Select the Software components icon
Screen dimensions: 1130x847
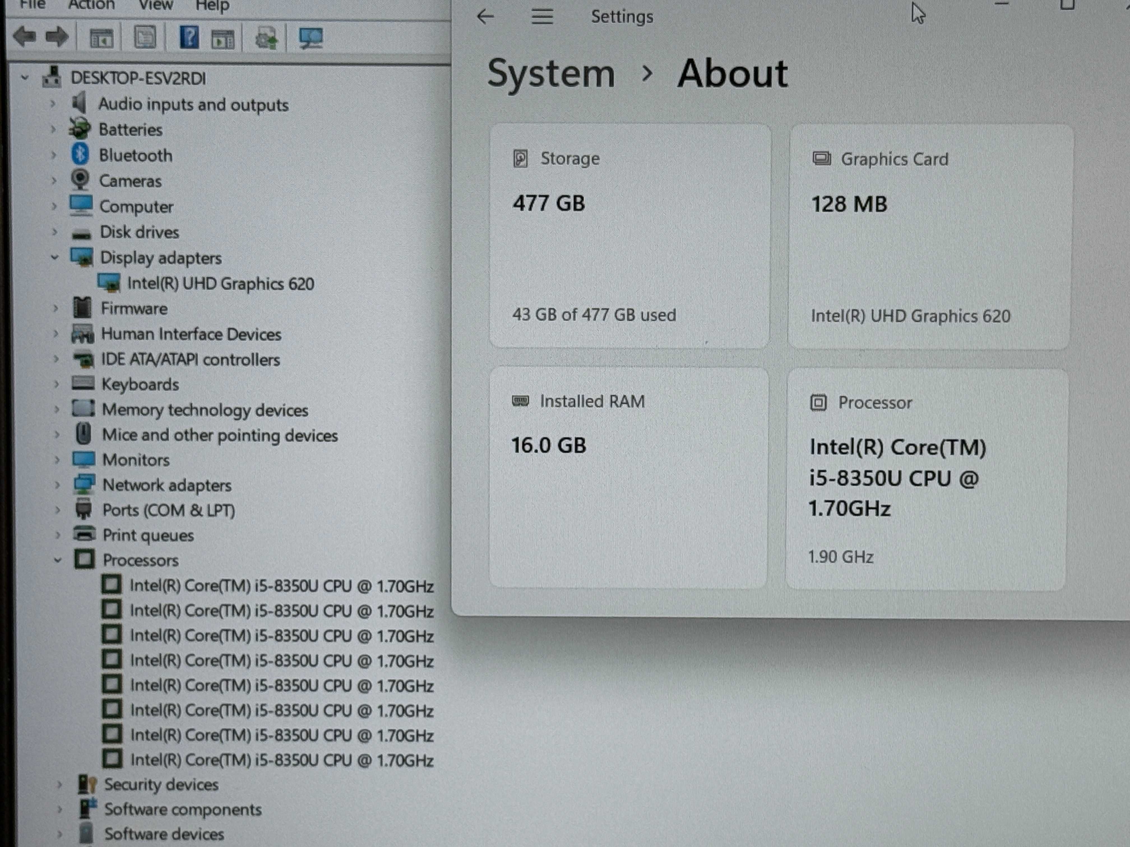87,808
